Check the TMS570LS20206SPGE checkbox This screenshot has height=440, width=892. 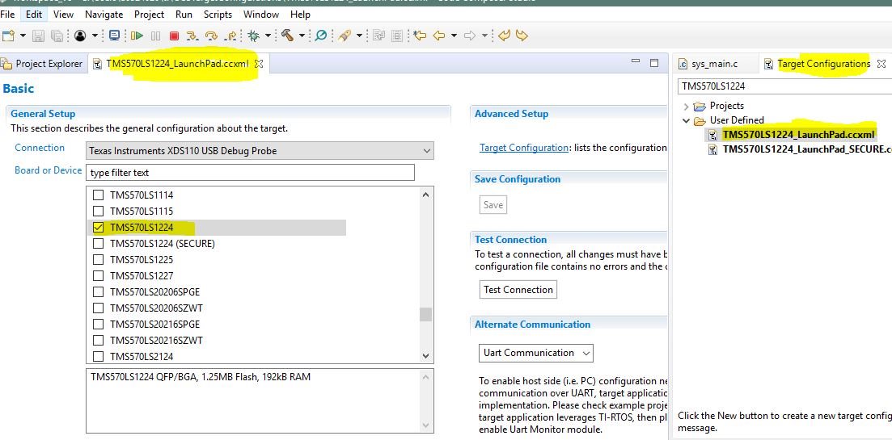pos(99,292)
